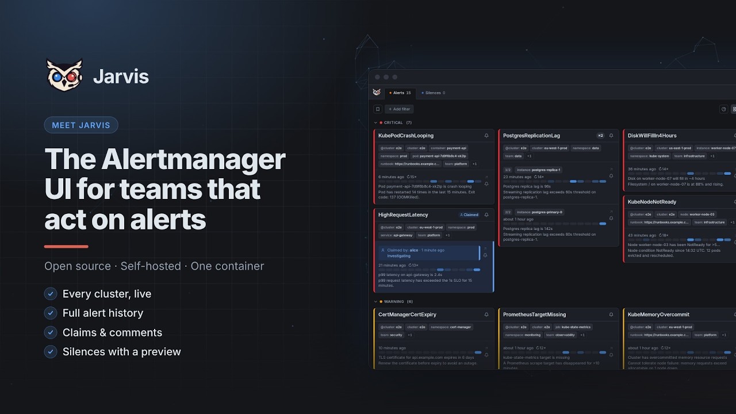Expand the +1 labels on HighRequestLatency
The height and width of the screenshot is (414, 736).
(x=447, y=235)
